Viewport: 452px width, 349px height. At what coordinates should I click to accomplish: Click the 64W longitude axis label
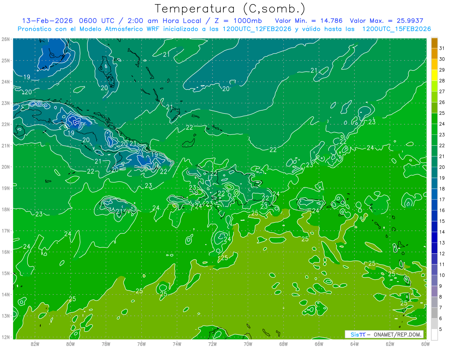pos(354,344)
